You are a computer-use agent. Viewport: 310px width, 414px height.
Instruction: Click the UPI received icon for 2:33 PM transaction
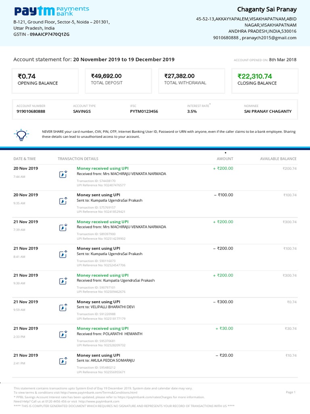tap(63, 334)
